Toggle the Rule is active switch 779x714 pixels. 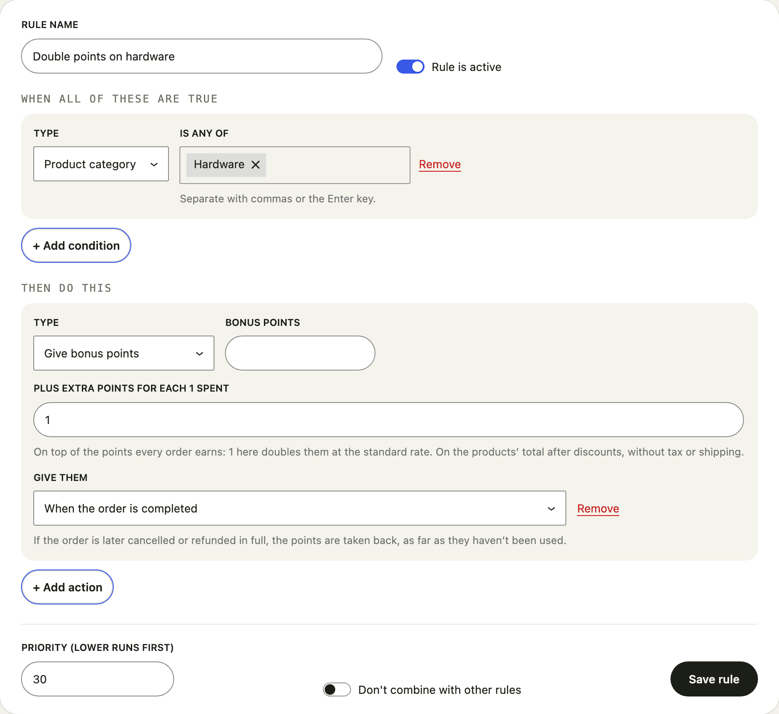(411, 67)
